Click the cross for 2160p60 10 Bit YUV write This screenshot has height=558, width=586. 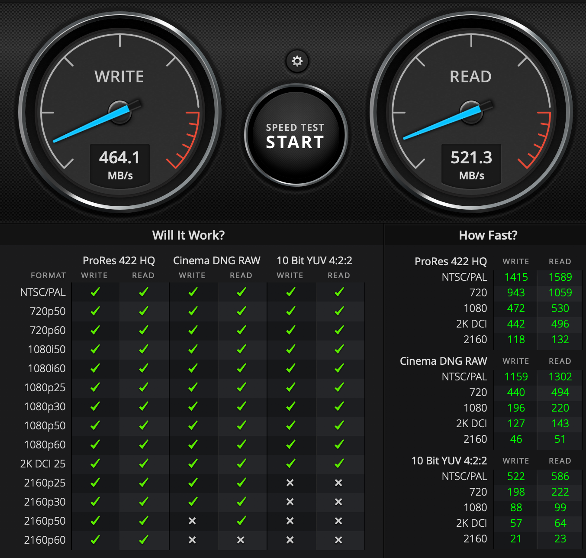click(290, 540)
